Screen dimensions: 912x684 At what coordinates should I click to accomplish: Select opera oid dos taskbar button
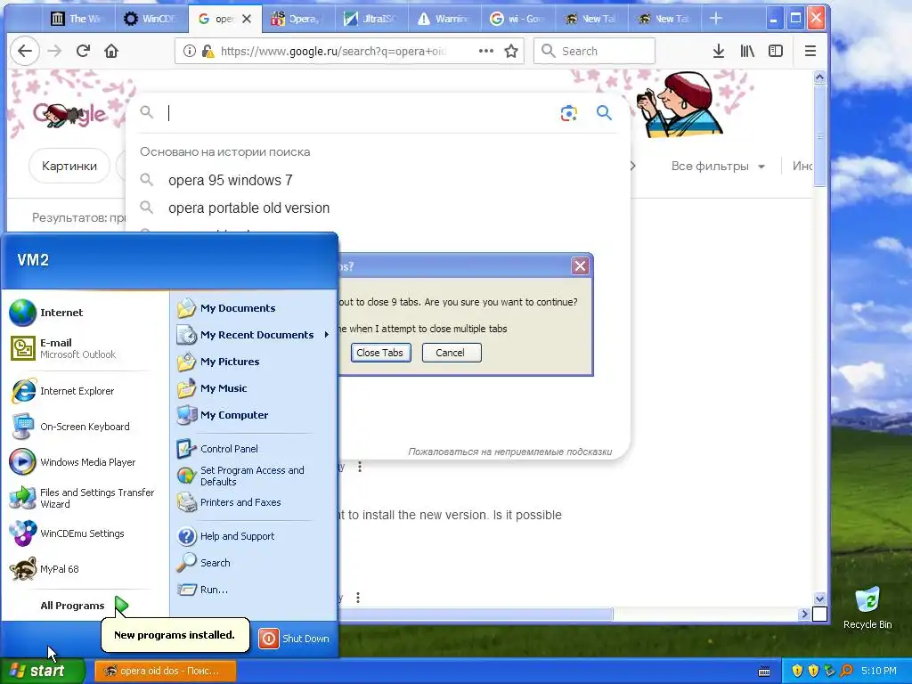(x=165, y=672)
